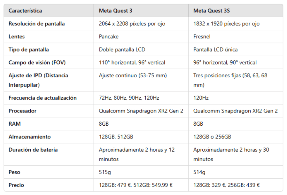Select the "110° horizontal, 96° vertical" cell
This screenshot has height=195, width=287.
132,63
